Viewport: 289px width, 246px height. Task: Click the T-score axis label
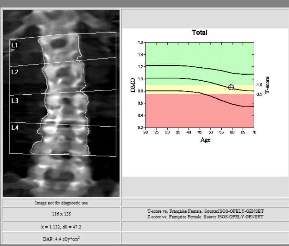point(267,84)
